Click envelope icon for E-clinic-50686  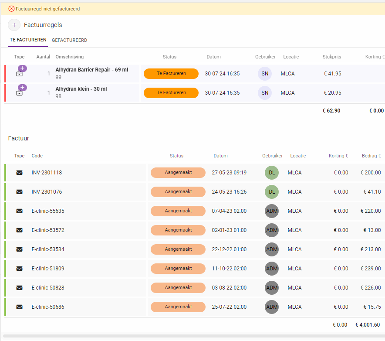click(x=19, y=307)
